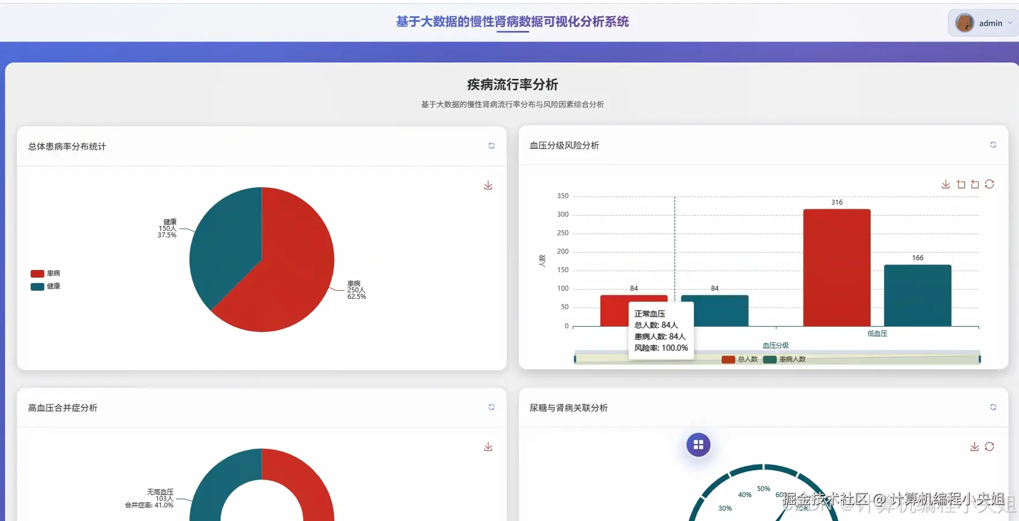This screenshot has height=521, width=1019.
Task: Open the save-as-image icon on blood pressure chart
Action: click(946, 184)
